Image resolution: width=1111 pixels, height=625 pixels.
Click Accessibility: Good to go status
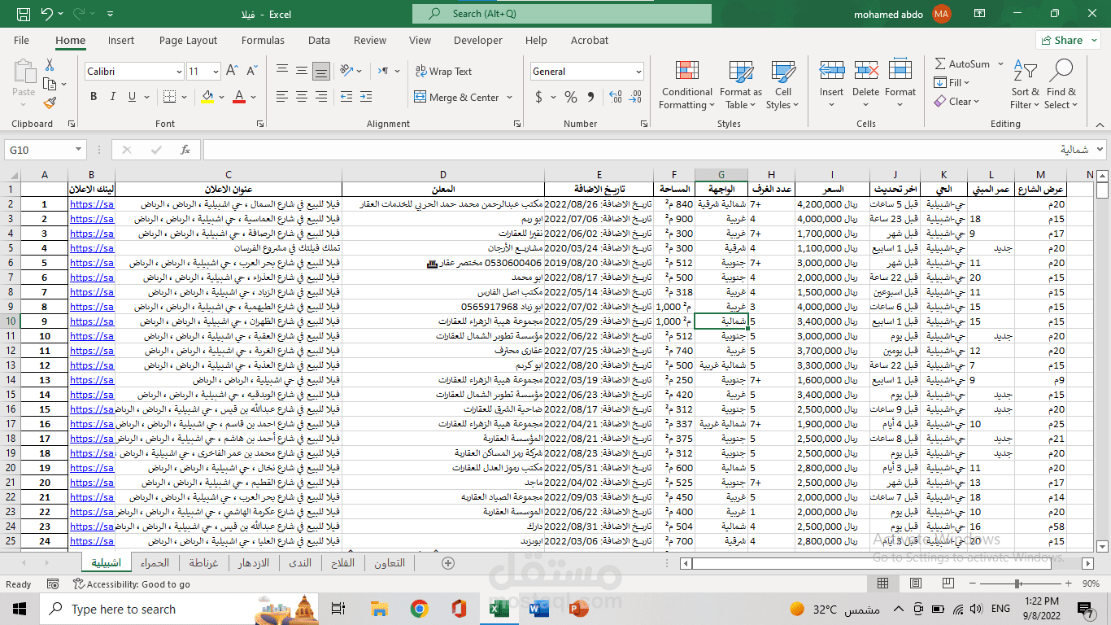(x=131, y=584)
